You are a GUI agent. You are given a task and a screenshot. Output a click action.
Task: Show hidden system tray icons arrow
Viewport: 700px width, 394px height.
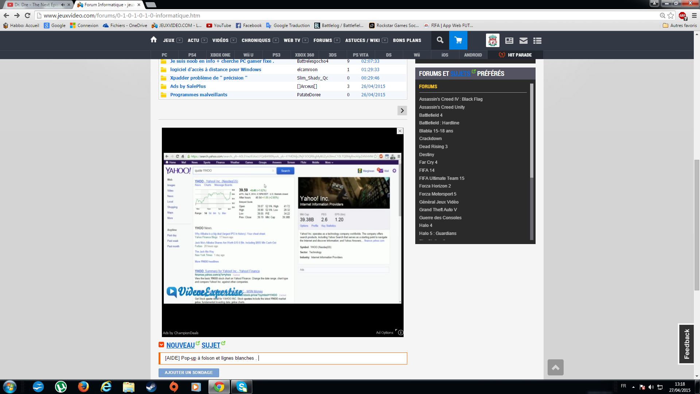pyautogui.click(x=633, y=387)
